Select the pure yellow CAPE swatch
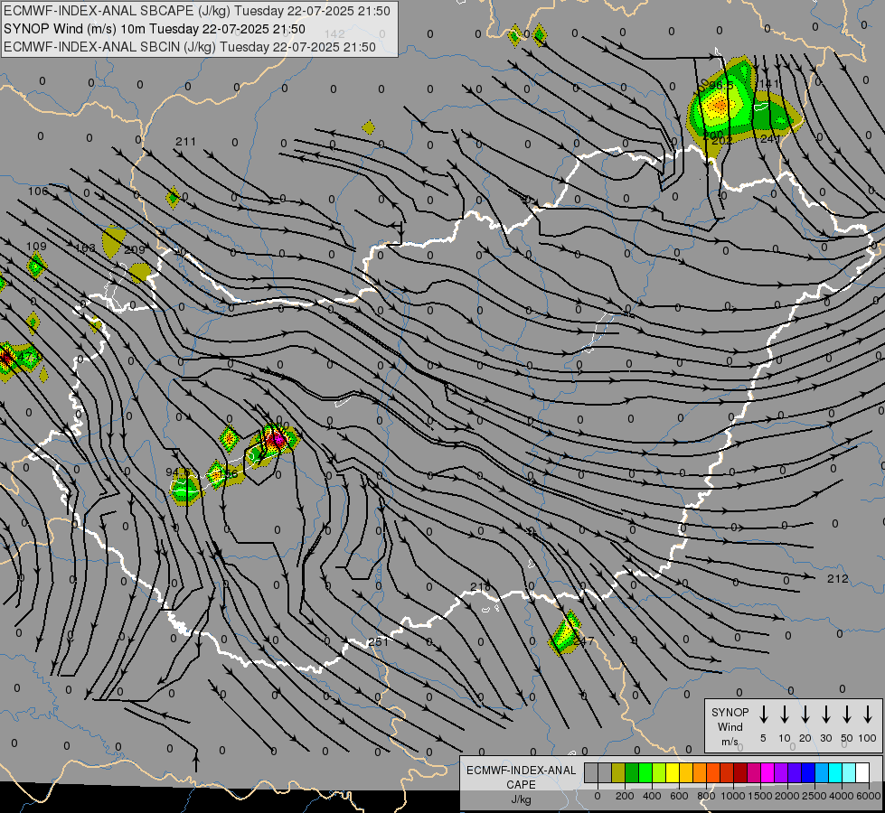This screenshot has width=885, height=813. click(x=673, y=773)
